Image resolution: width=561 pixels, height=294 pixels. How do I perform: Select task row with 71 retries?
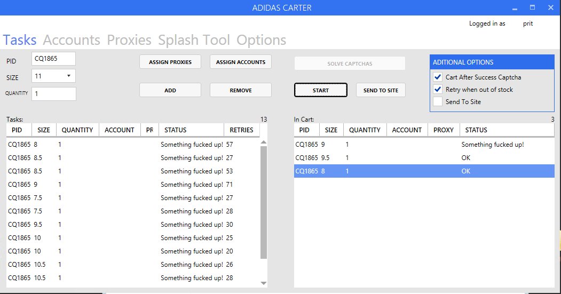coord(133,185)
